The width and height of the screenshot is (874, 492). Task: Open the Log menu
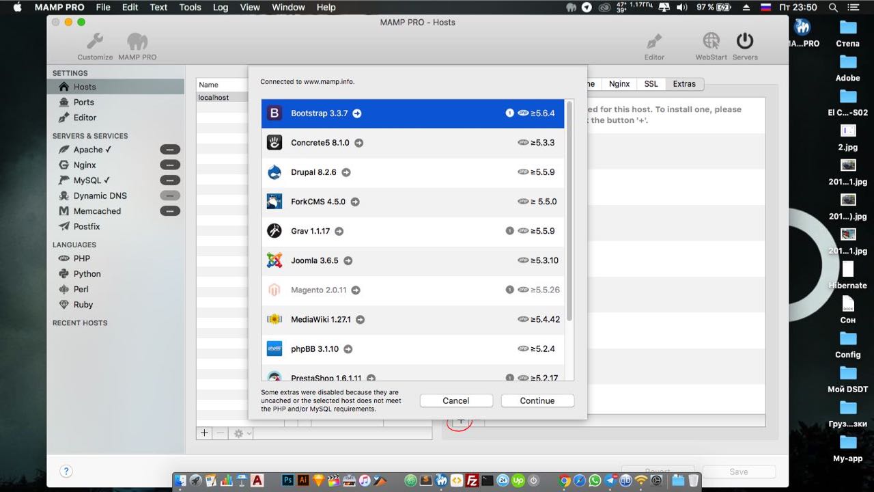click(221, 8)
